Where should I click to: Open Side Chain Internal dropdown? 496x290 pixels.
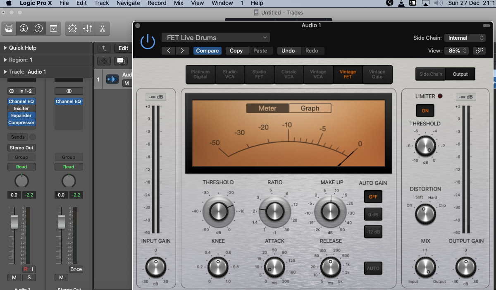tap(465, 38)
